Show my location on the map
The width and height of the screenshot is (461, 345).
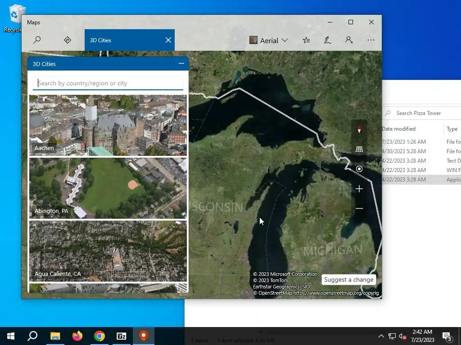pyautogui.click(x=359, y=169)
